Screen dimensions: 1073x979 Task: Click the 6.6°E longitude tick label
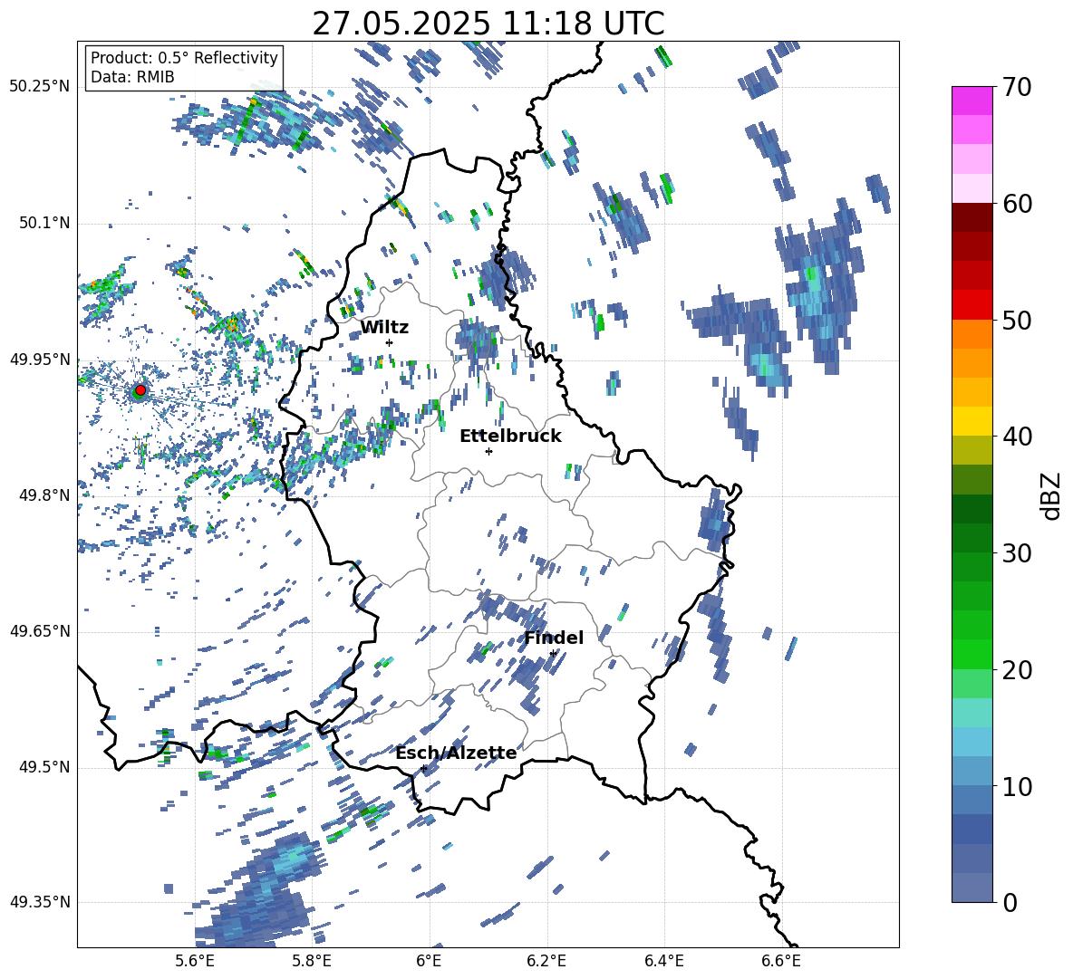(x=781, y=961)
